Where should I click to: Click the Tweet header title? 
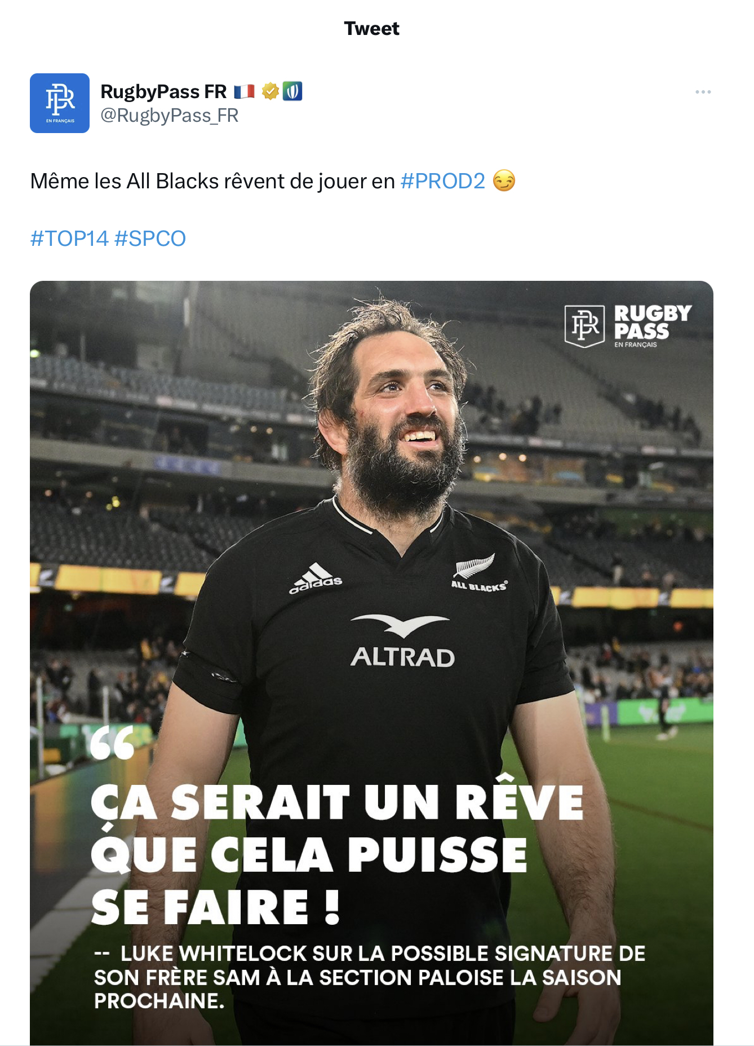(x=372, y=28)
